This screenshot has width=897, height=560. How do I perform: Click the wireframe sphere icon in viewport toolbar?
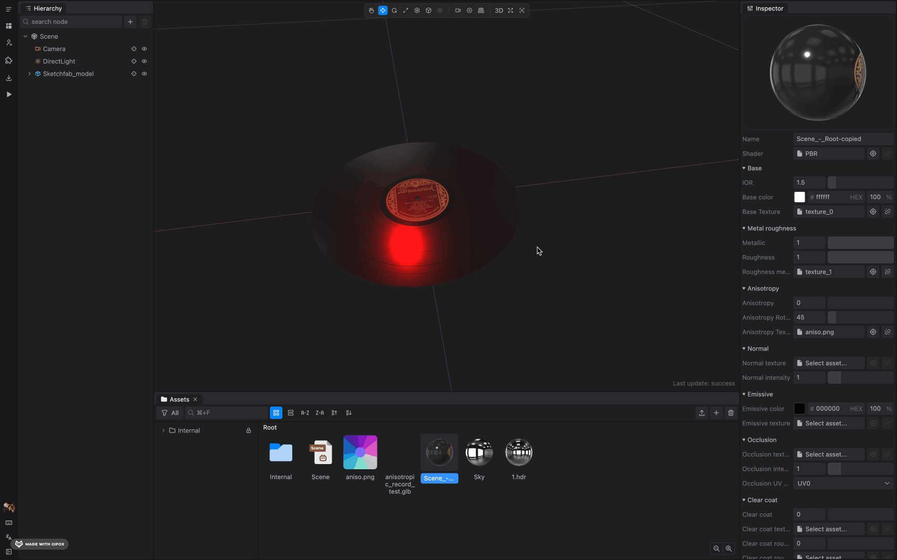(417, 10)
